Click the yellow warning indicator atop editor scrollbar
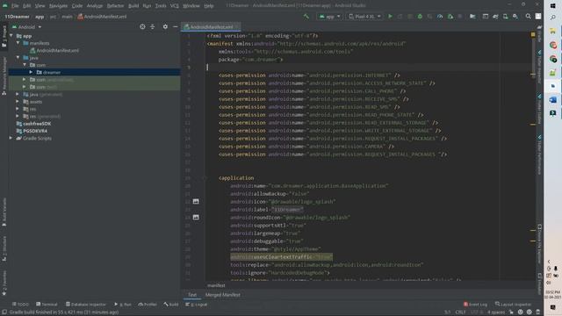Viewport: 562px width, 316px height. 533,35
